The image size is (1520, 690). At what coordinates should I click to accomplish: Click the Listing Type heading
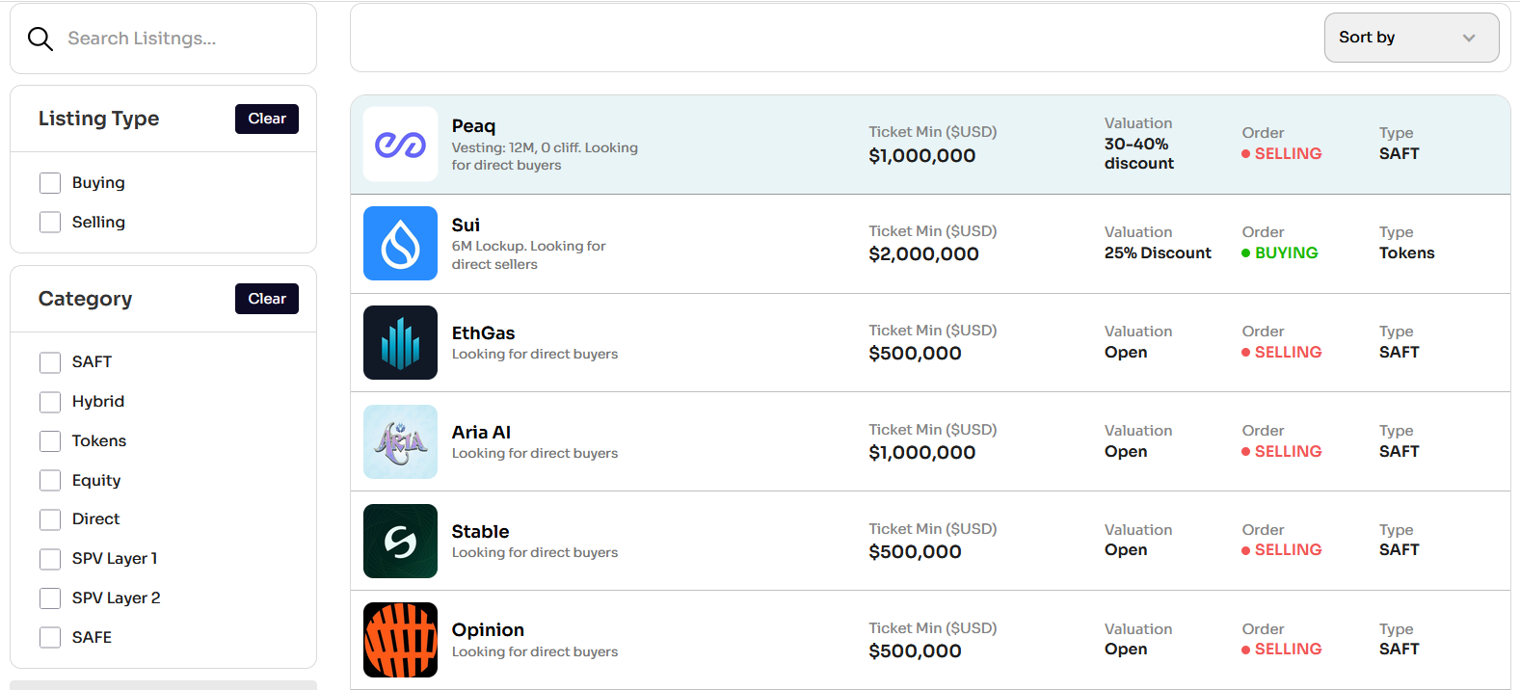[98, 119]
